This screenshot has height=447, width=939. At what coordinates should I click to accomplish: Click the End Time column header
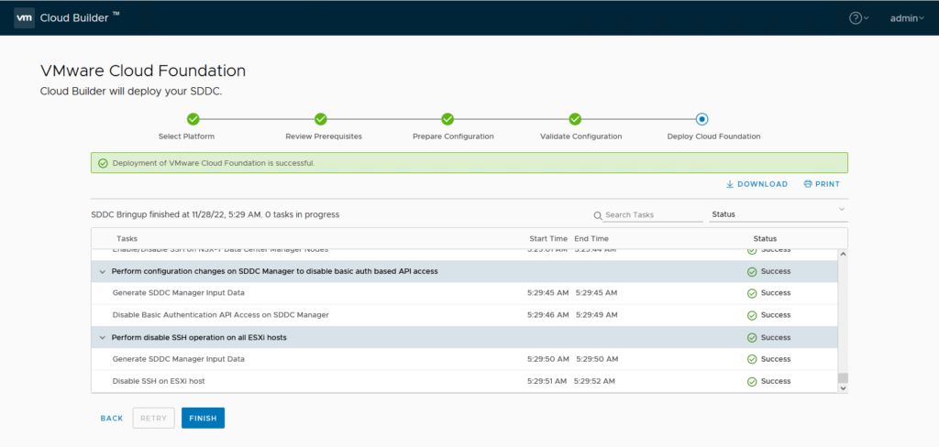[591, 238]
